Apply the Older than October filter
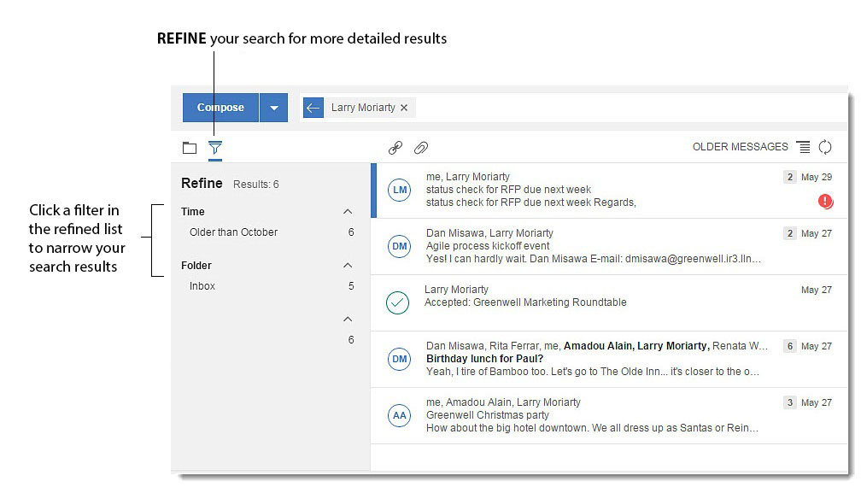 coord(233,232)
